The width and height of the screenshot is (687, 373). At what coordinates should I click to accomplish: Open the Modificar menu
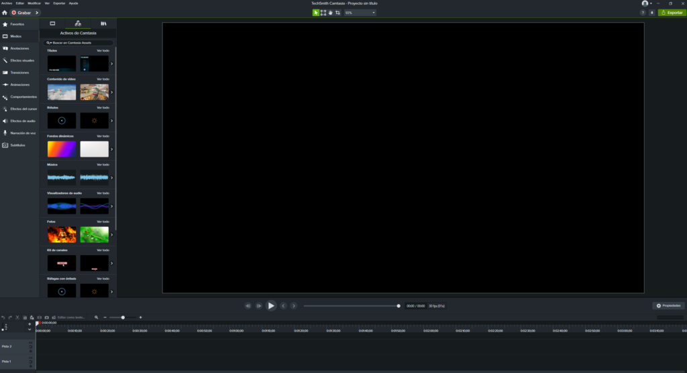(34, 3)
